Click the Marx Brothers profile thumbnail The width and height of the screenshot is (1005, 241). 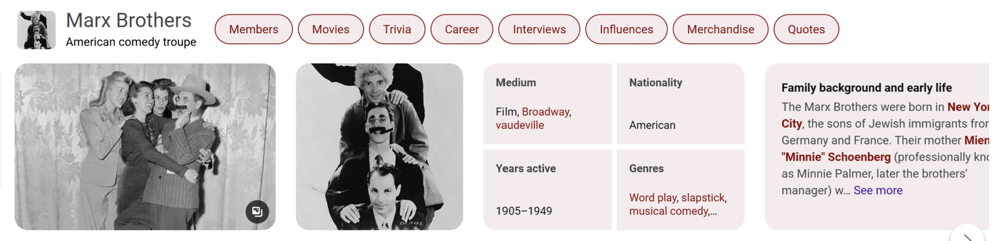36,30
